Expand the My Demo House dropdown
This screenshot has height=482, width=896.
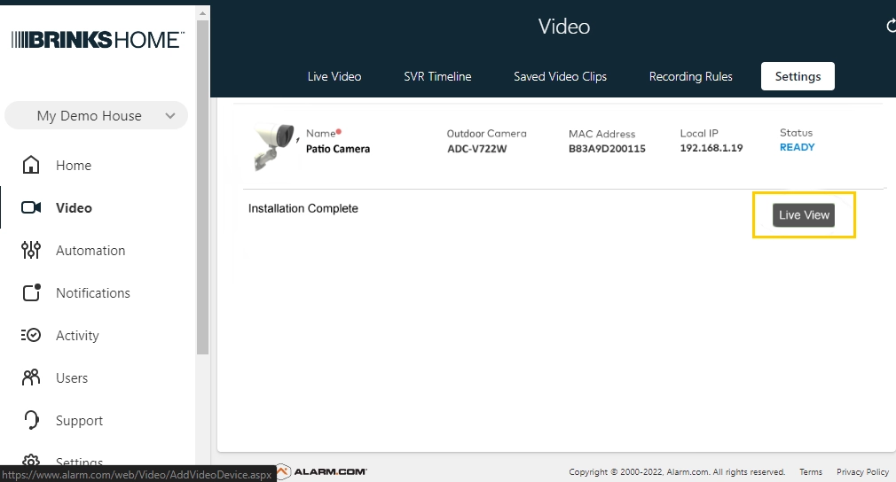tap(96, 115)
